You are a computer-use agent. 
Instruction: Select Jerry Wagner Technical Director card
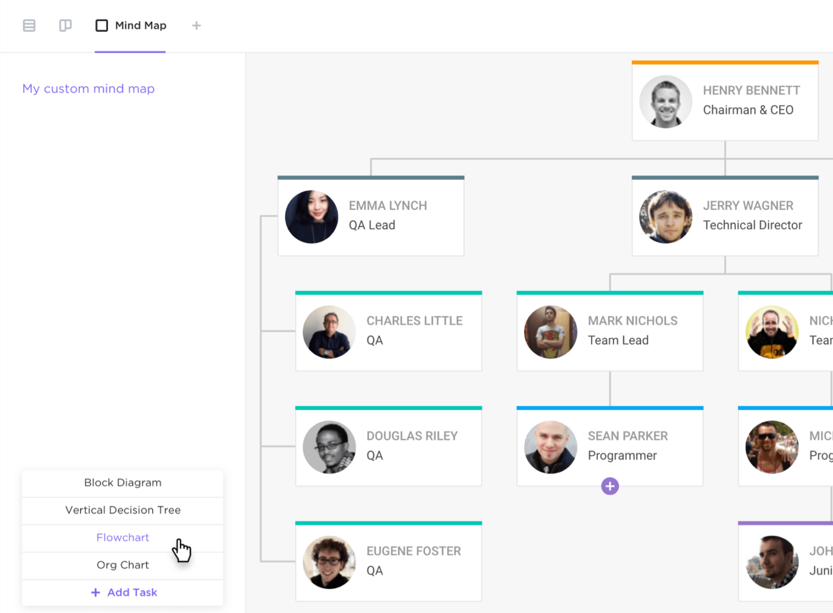pyautogui.click(x=725, y=216)
